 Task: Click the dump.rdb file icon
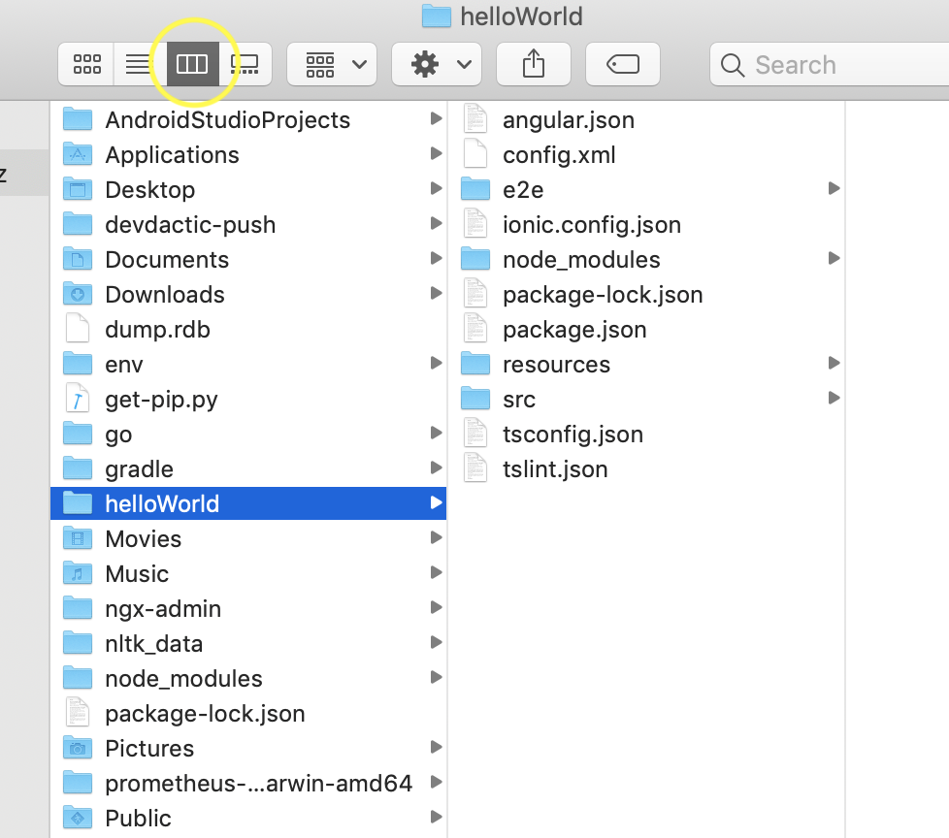point(78,329)
